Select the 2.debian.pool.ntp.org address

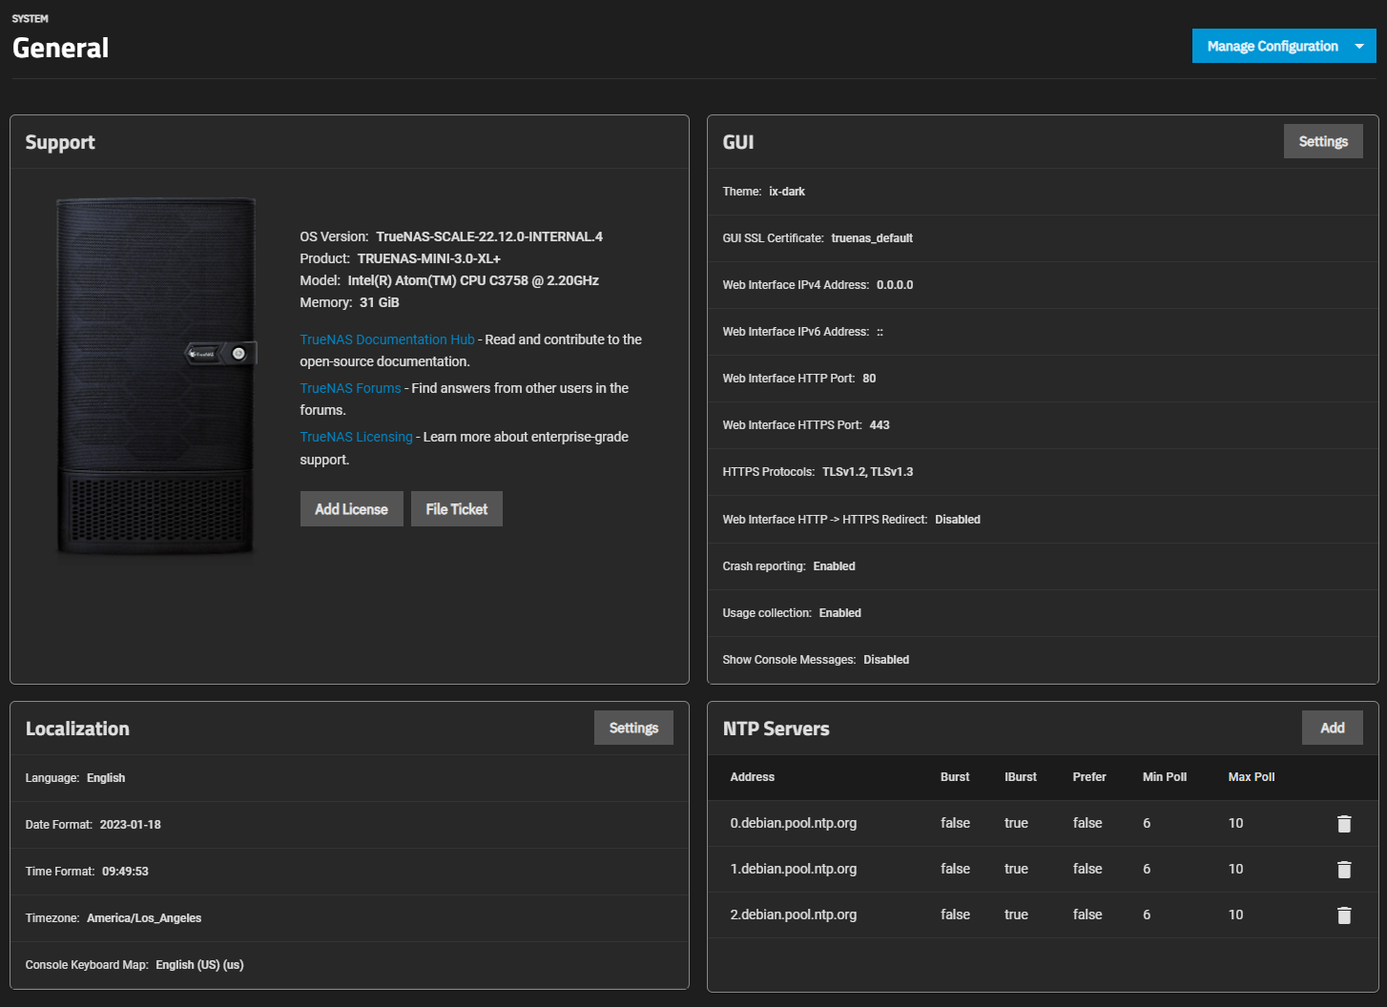[x=794, y=915]
